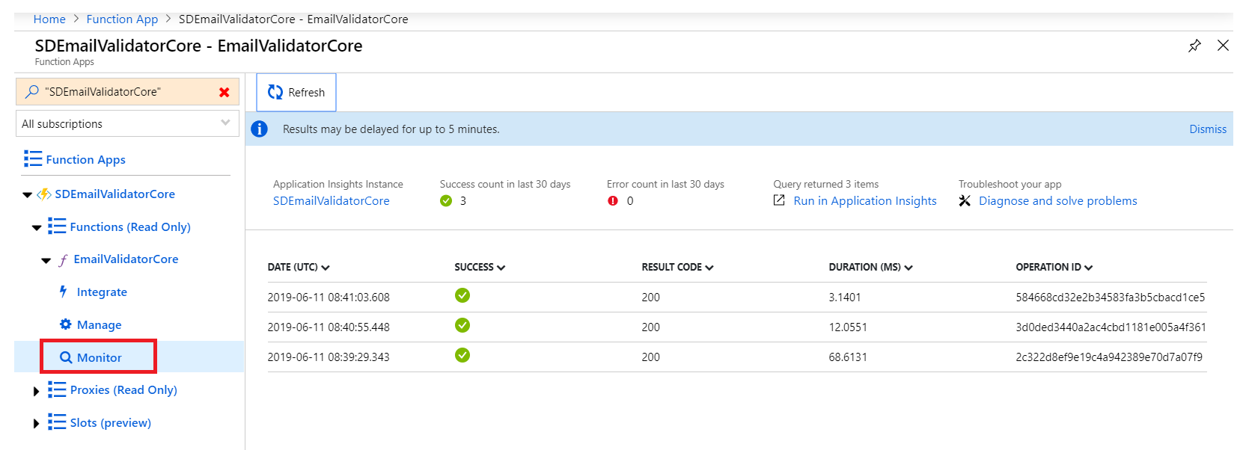The width and height of the screenshot is (1249, 450).
Task: Collapse the Functions (Read Only) node
Action: pyautogui.click(x=37, y=228)
